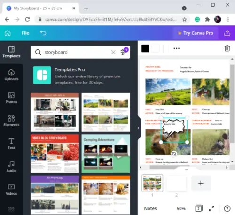Open the Uploads panel in sidebar
The width and height of the screenshot is (235, 215).
coord(11,75)
